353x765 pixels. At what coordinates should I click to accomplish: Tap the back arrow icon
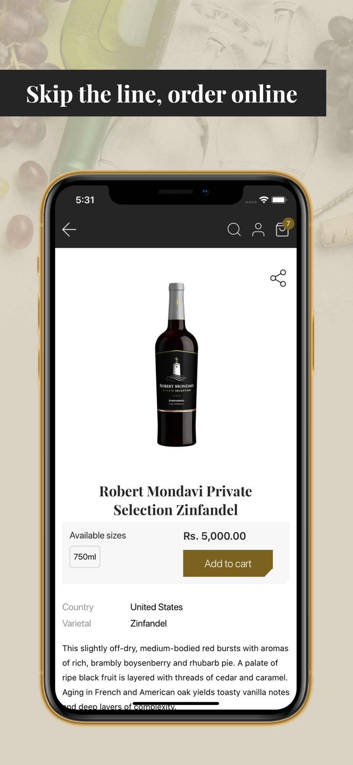tap(69, 229)
